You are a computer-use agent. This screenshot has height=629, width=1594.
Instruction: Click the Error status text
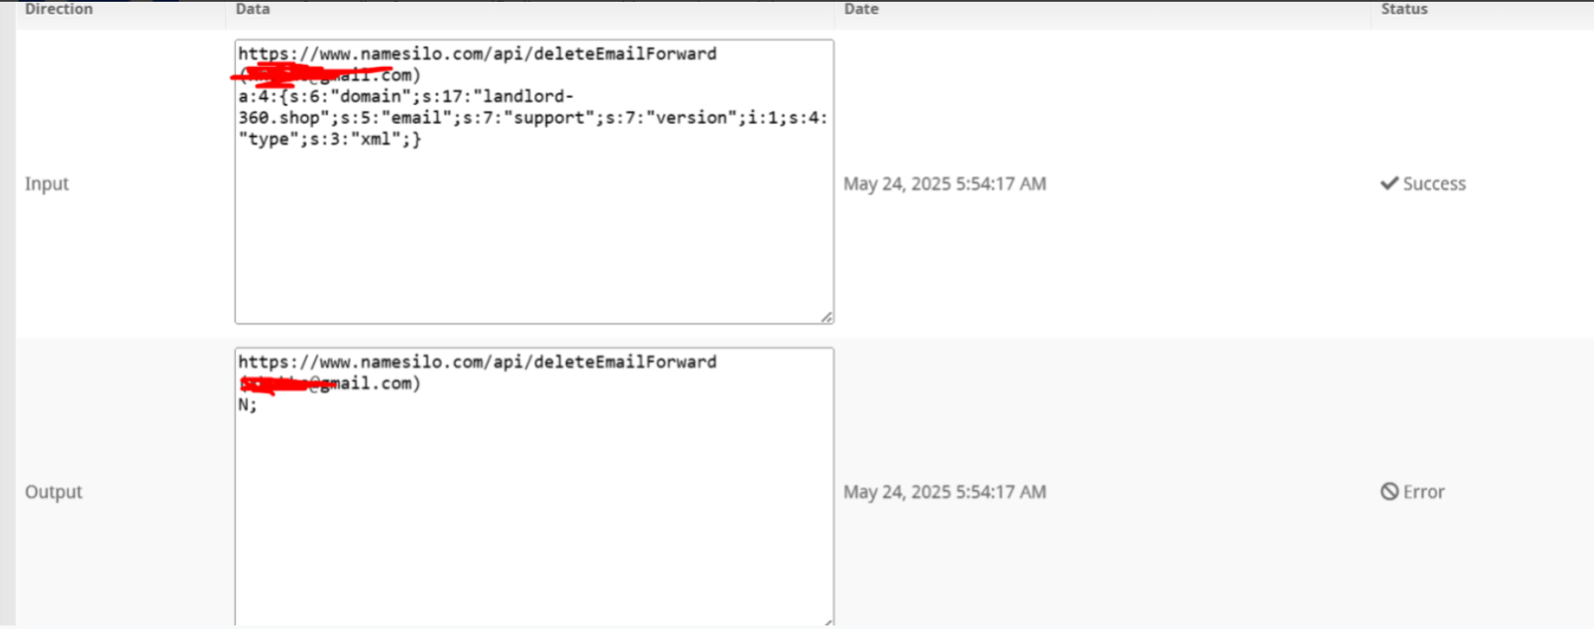(x=1423, y=491)
